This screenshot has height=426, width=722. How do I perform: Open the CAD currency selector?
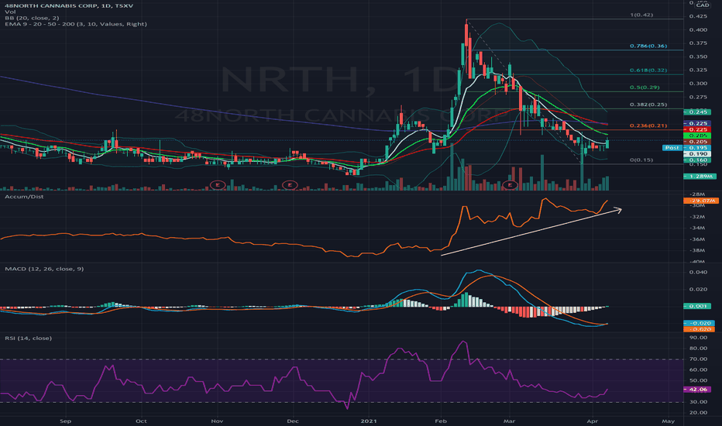click(702, 5)
